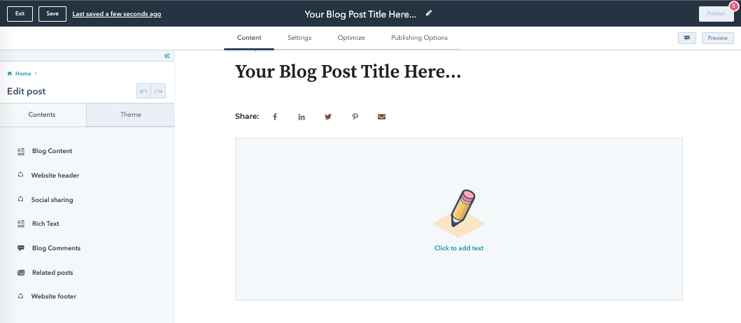
Task: Share via the Pinterest icon
Action: [x=355, y=117]
